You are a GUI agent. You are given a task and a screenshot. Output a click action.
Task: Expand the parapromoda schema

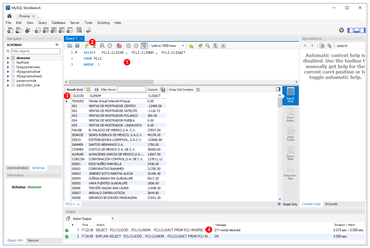8,81
